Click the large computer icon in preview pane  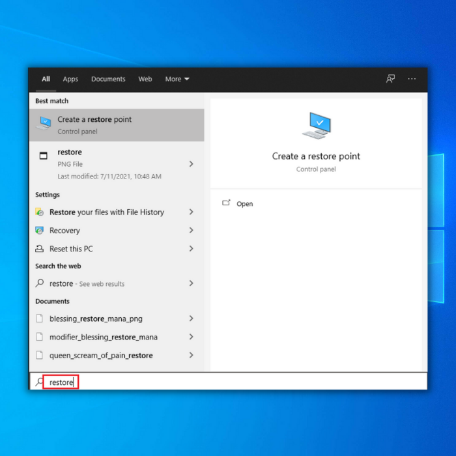pos(317,126)
